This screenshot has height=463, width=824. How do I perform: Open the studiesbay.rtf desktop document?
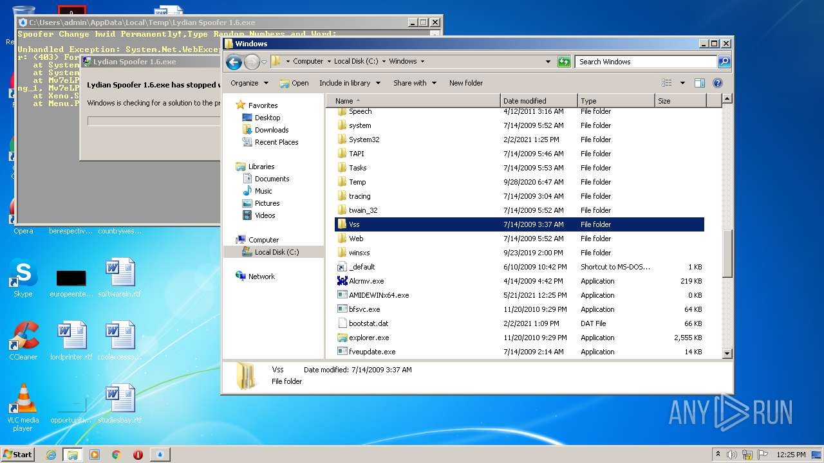[x=120, y=404]
